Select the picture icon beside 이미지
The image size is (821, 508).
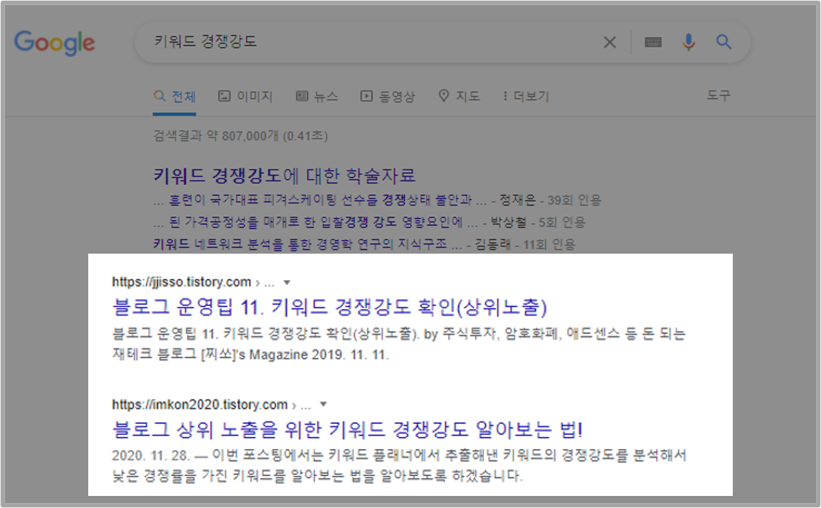tap(223, 96)
